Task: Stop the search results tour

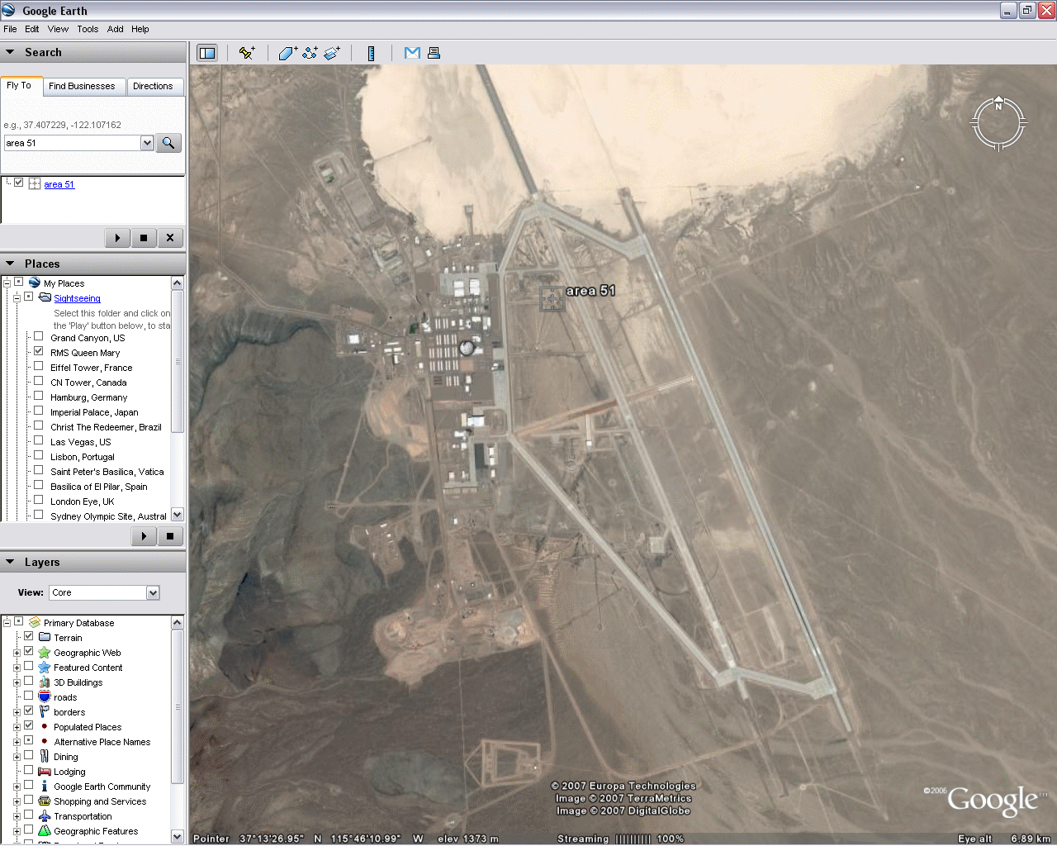Action: [x=144, y=238]
